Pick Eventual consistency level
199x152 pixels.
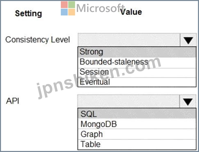pos(137,82)
